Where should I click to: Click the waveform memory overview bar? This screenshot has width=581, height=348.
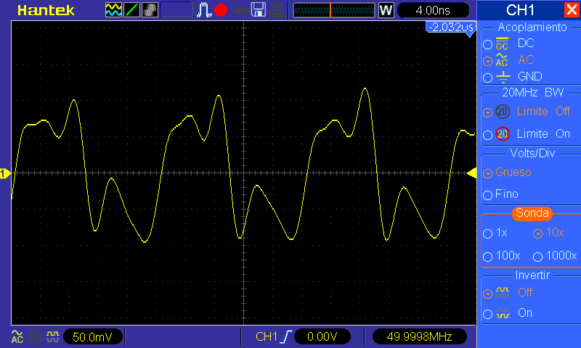pyautogui.click(x=334, y=10)
